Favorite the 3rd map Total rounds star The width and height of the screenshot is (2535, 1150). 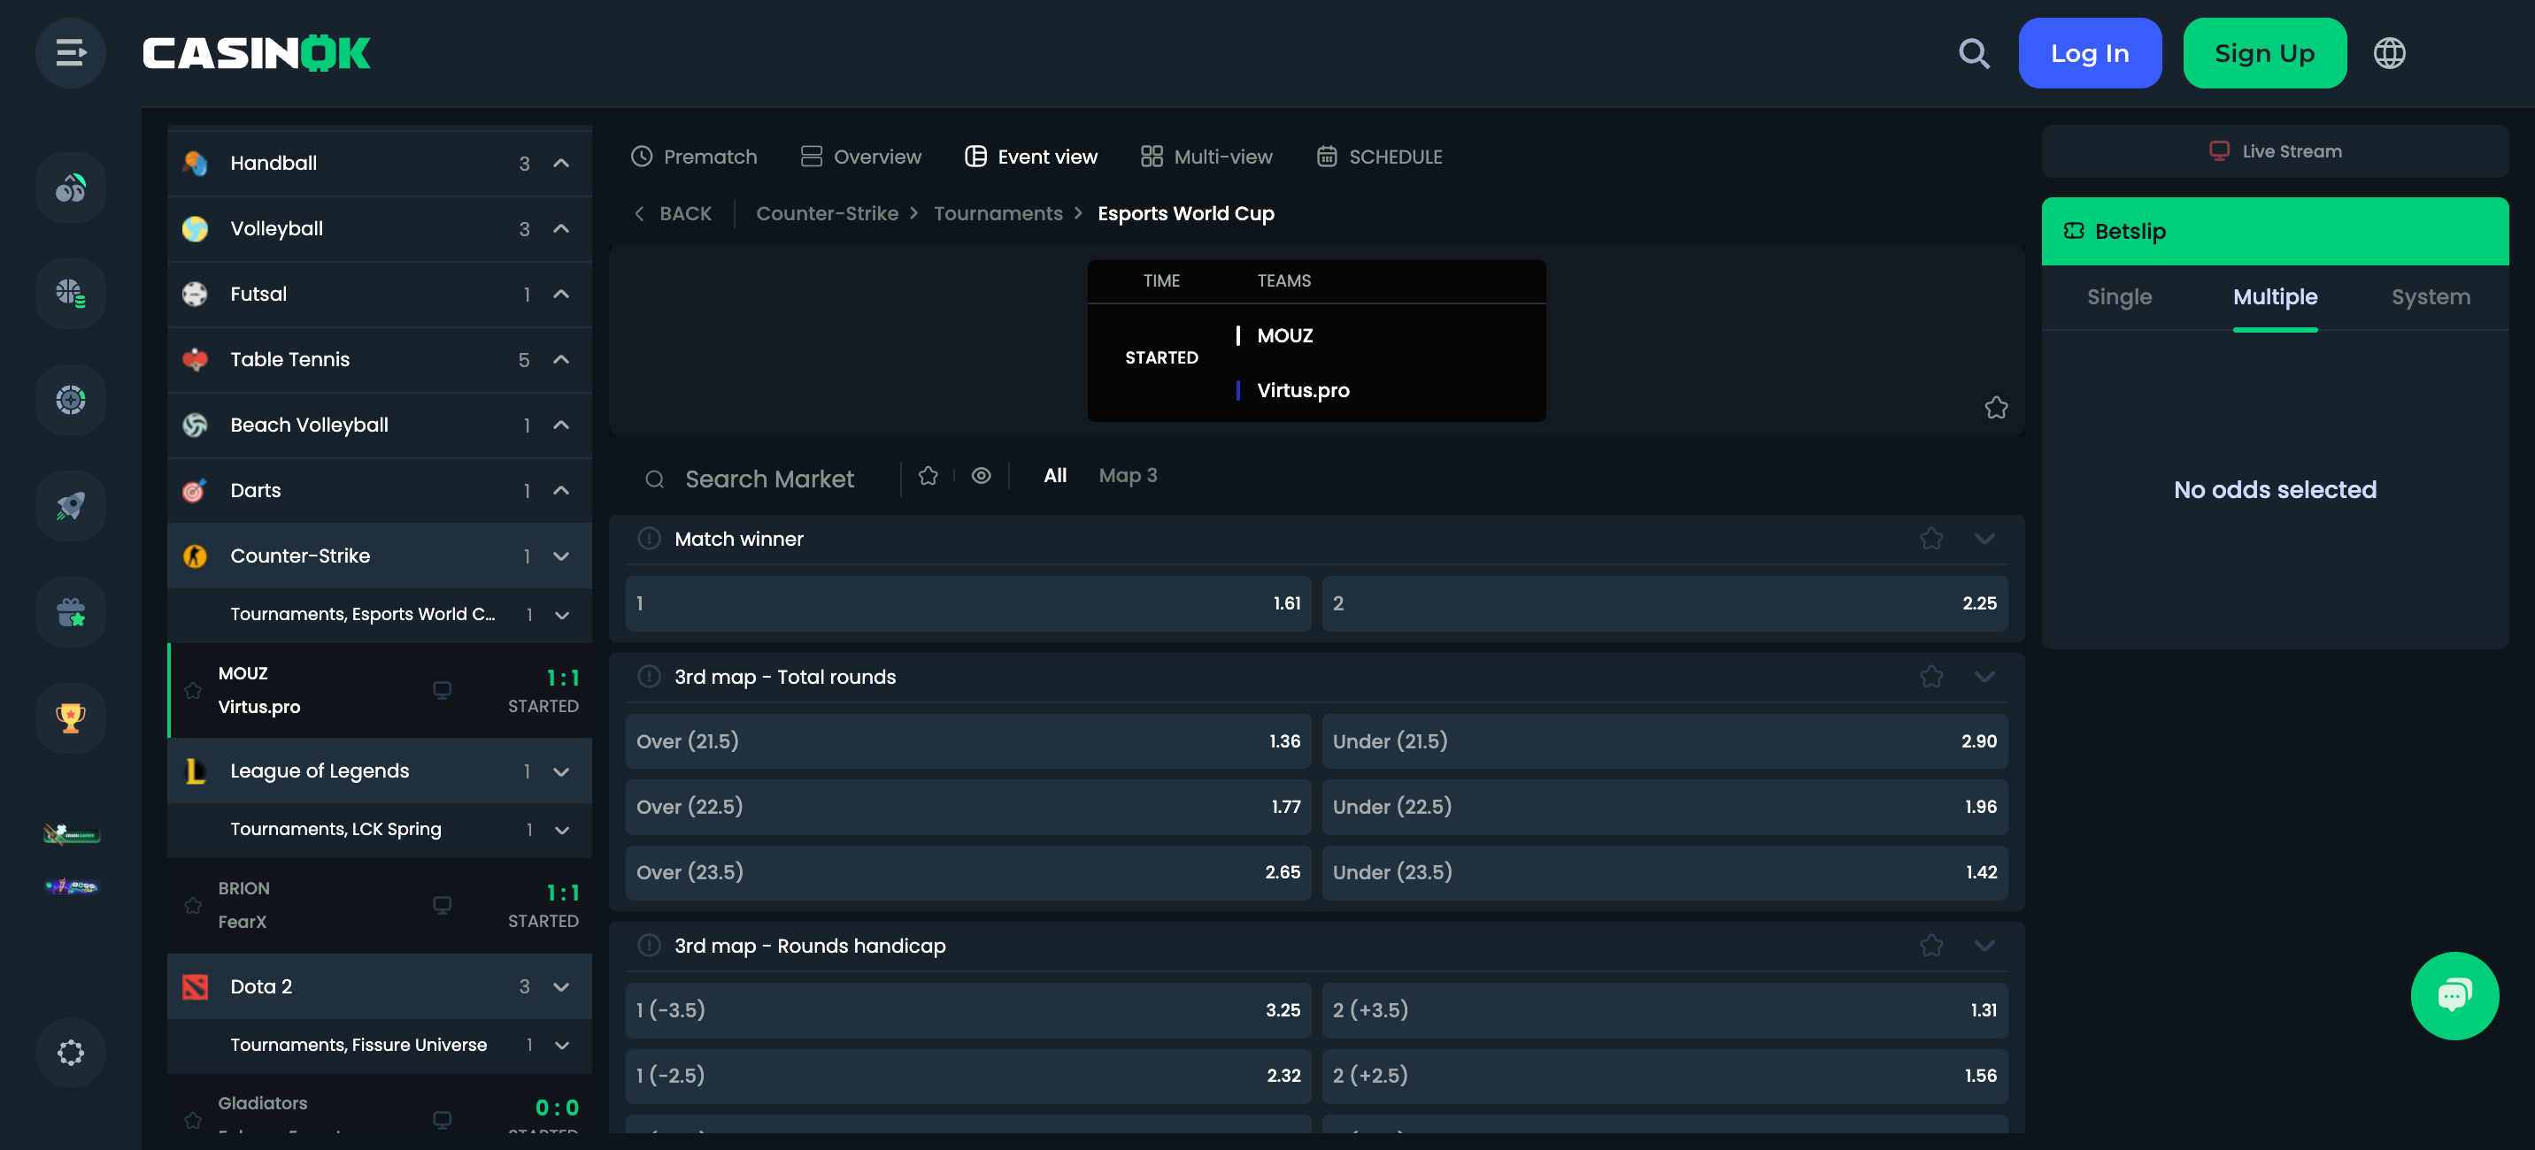pos(1930,676)
